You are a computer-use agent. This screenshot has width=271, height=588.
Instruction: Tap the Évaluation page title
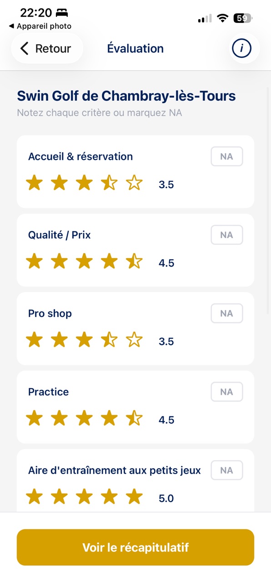click(135, 48)
